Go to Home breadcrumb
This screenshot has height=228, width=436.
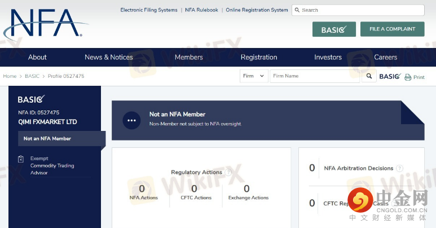click(x=10, y=76)
